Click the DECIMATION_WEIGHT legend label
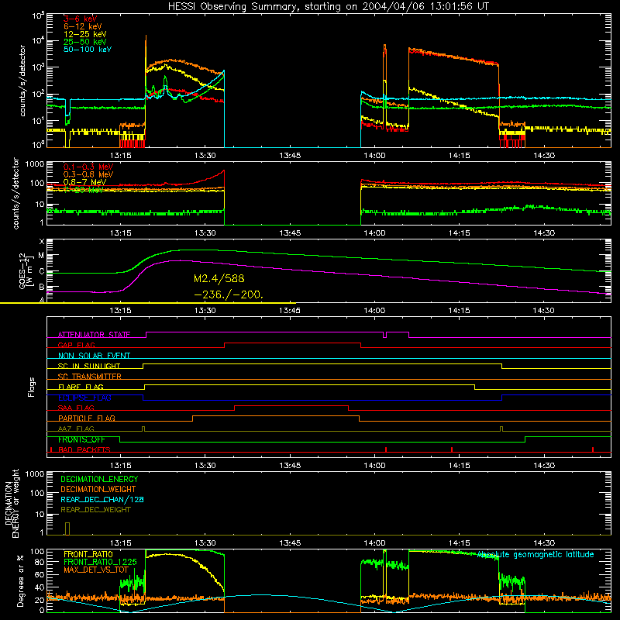Screen dimensions: 620x620 click(x=98, y=489)
